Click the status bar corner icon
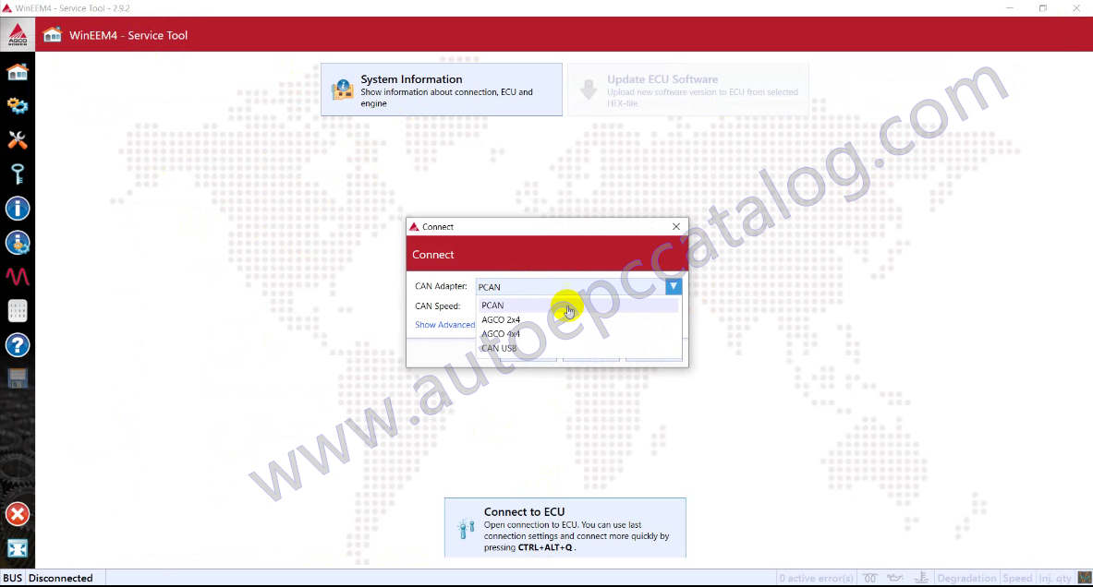 tap(1085, 578)
